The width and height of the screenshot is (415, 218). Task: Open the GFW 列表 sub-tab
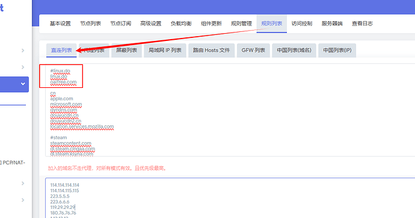(x=253, y=51)
